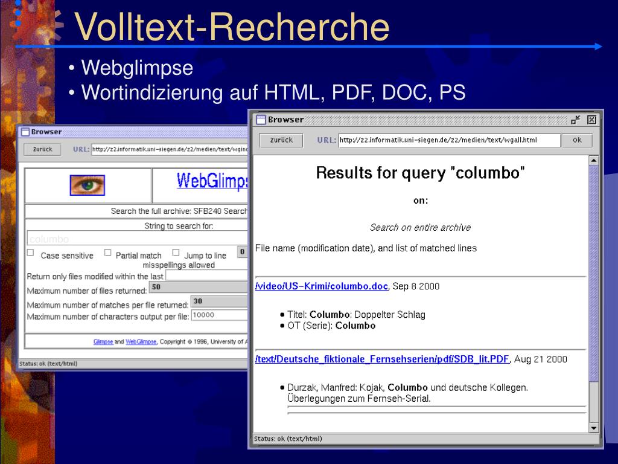The width and height of the screenshot is (618, 464).
Task: Enable Jump to line checkbox
Action: click(x=176, y=253)
